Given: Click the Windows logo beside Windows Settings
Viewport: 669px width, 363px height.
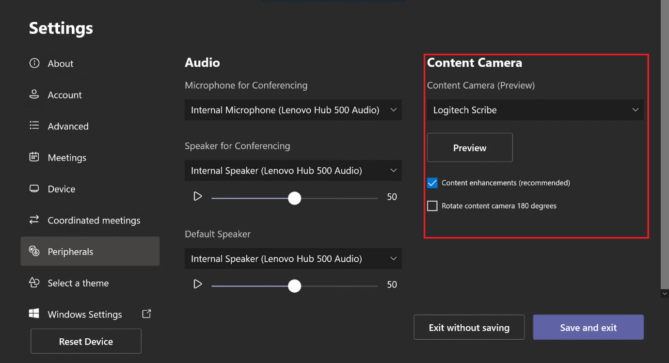Looking at the screenshot, I should 34,314.
